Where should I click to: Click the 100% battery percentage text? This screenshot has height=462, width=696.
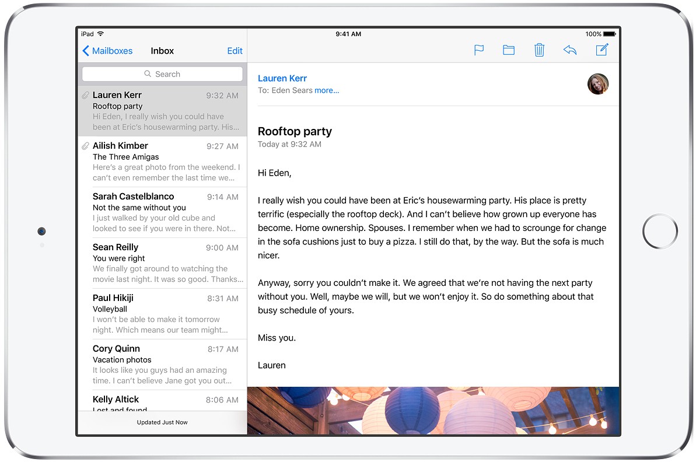[x=593, y=34]
